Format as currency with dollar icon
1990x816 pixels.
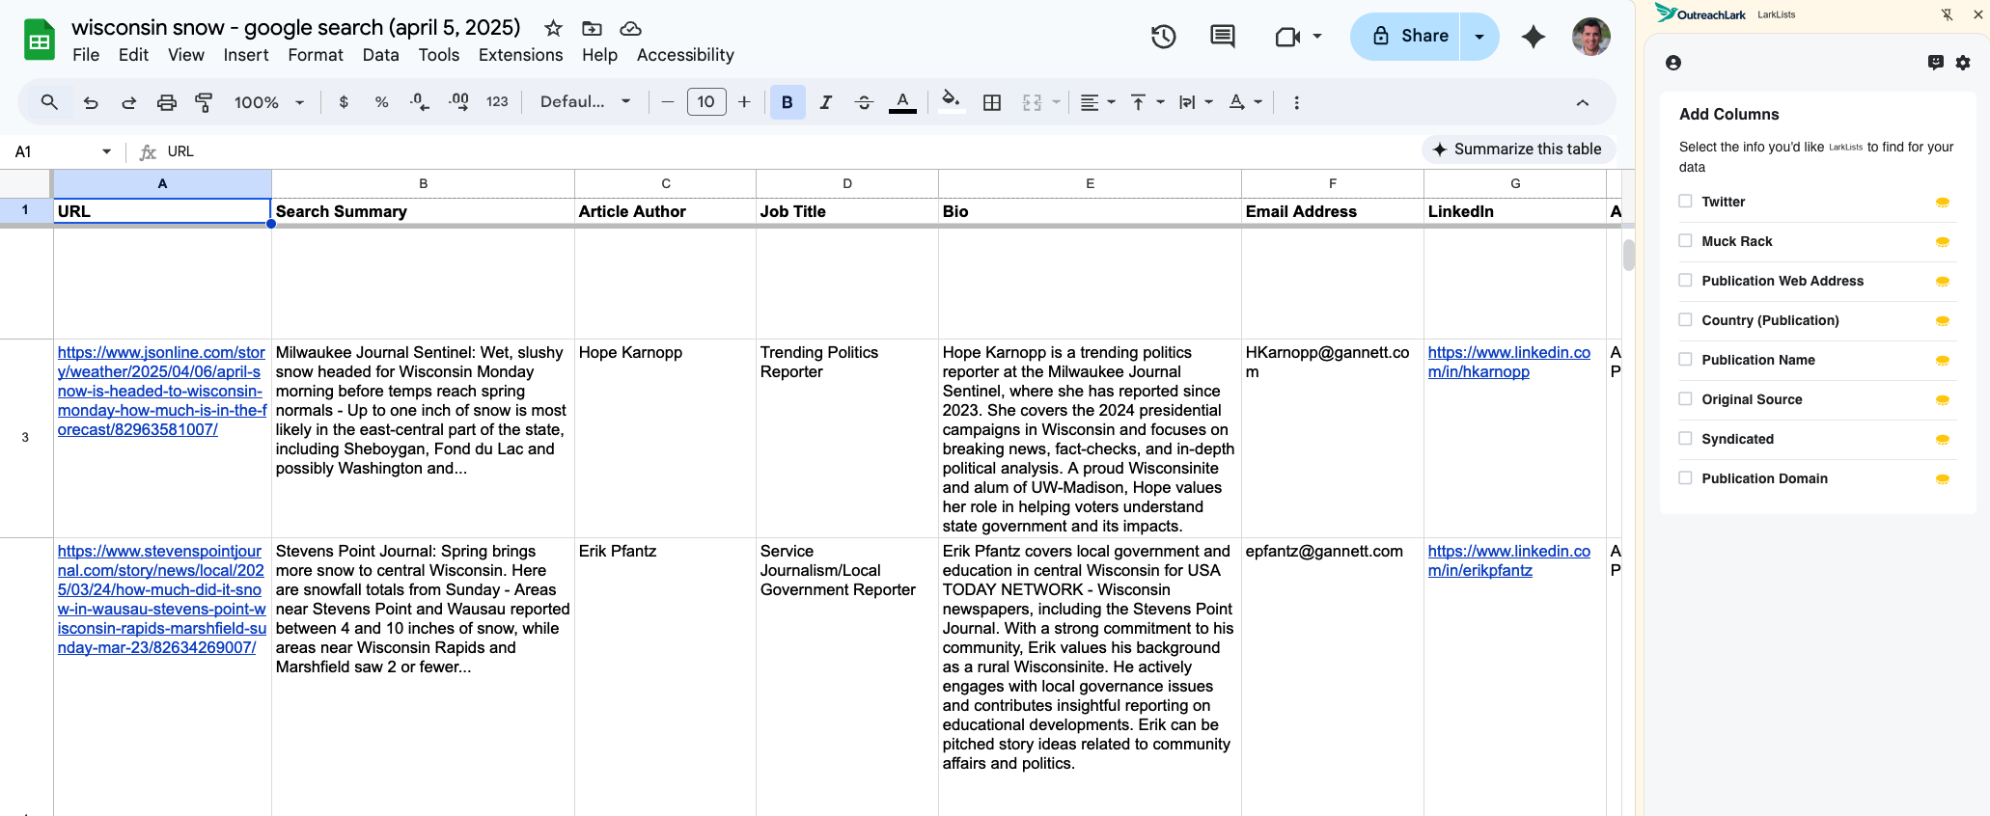344,102
